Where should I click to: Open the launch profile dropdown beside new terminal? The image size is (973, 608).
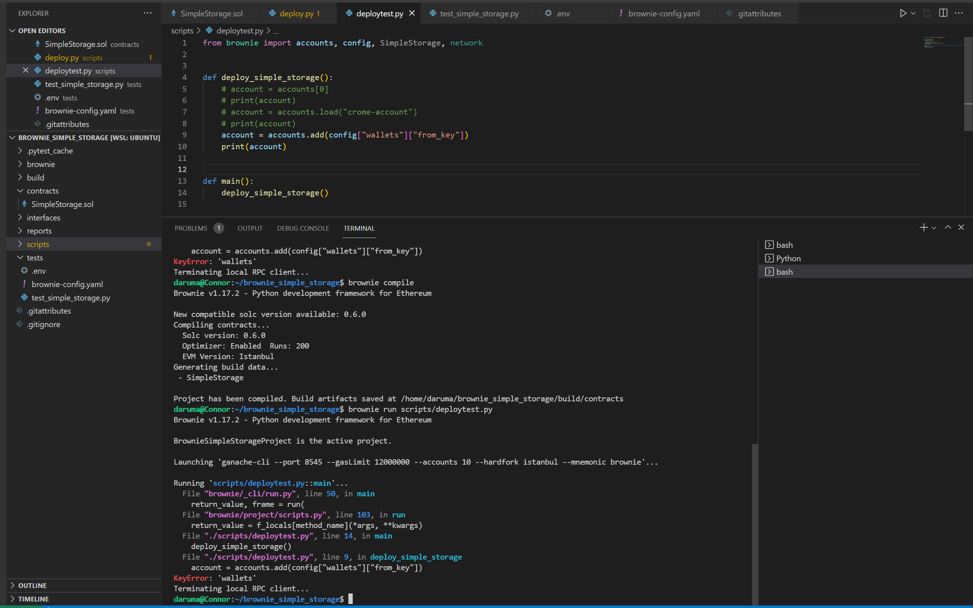coord(934,228)
